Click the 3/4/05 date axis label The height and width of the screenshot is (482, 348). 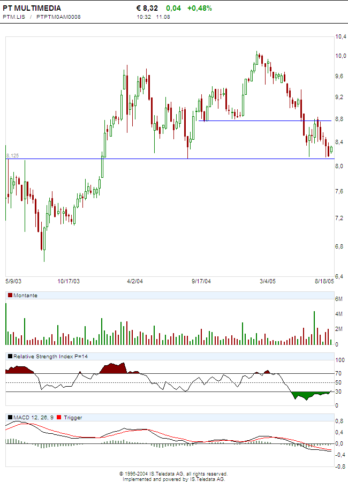click(268, 281)
